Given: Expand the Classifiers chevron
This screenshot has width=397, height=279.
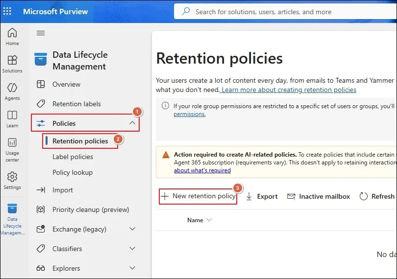Looking at the screenshot, I should (x=132, y=248).
